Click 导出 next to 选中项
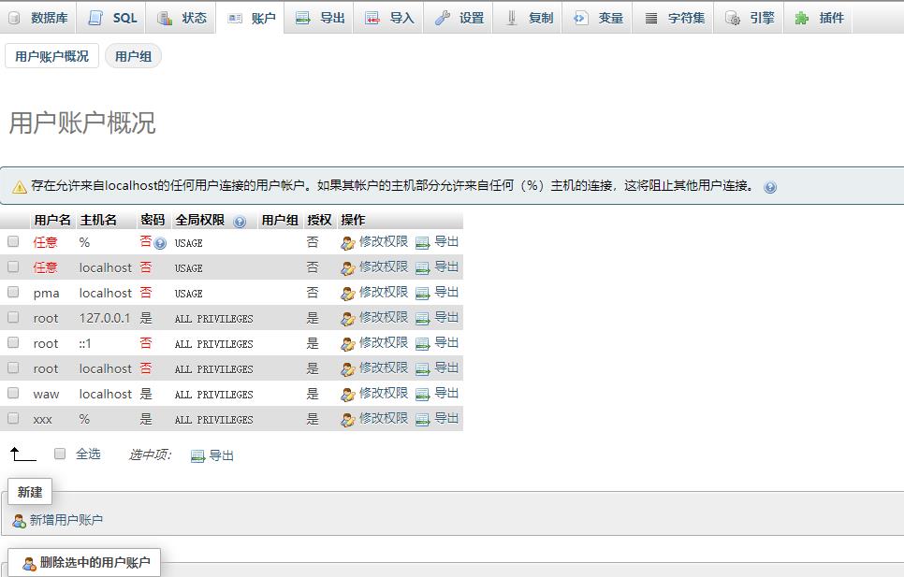 212,455
